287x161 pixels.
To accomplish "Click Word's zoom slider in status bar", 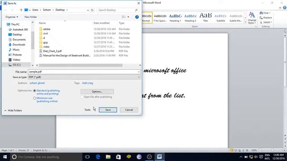I will coord(272,150).
